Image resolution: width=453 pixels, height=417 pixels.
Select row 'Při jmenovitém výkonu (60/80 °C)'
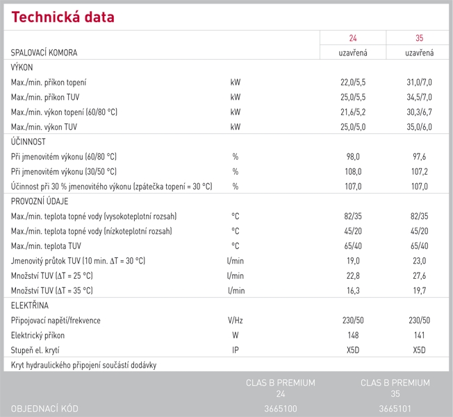226,157
